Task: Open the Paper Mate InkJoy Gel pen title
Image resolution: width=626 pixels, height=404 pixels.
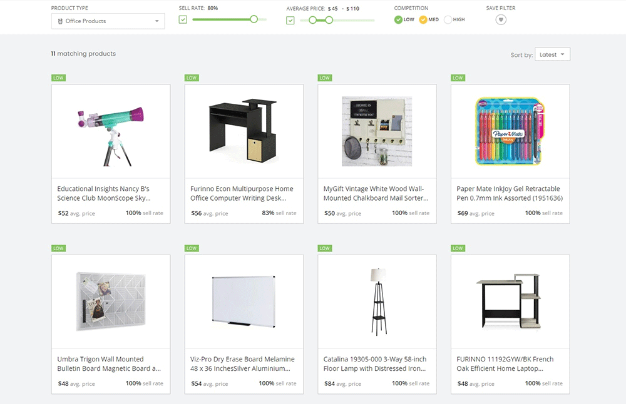Action: coord(509,193)
